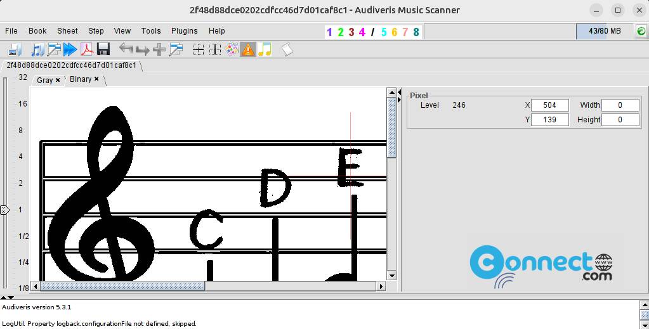The width and height of the screenshot is (649, 329).
Task: Maximize the Audiveris window
Action: 618,10
